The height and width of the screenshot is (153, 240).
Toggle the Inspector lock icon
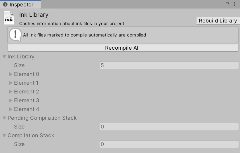coord(227,4)
